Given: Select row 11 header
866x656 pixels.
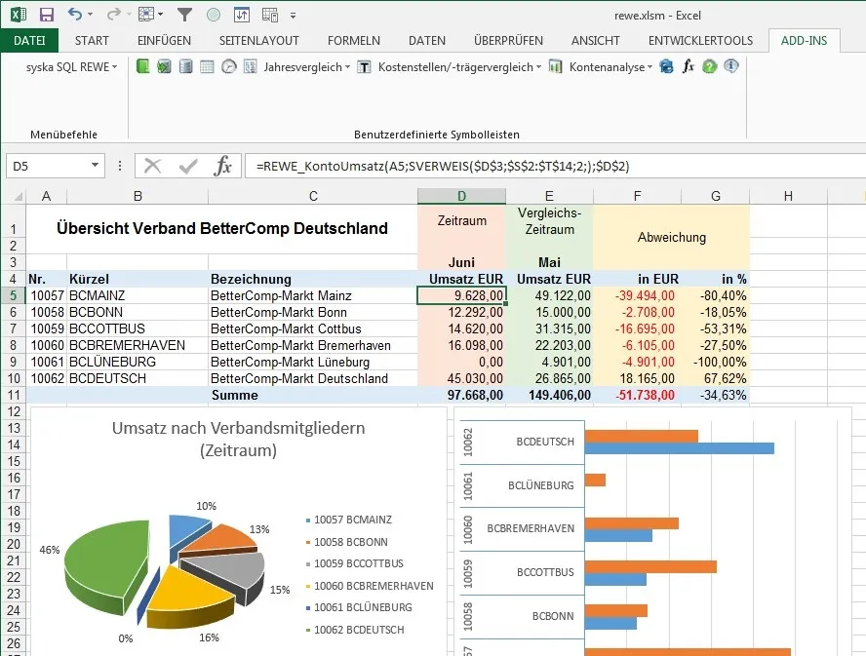Looking at the screenshot, I should [x=14, y=395].
